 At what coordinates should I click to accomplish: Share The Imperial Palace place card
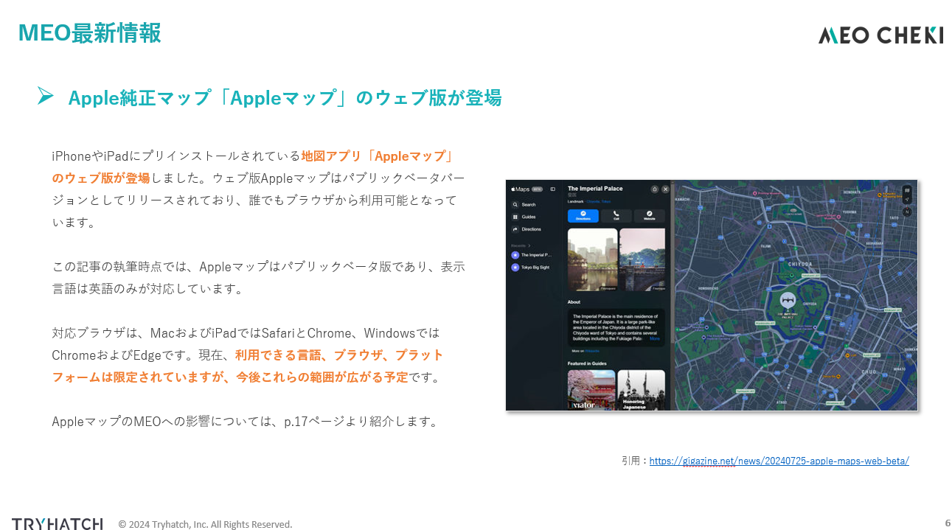tap(655, 189)
